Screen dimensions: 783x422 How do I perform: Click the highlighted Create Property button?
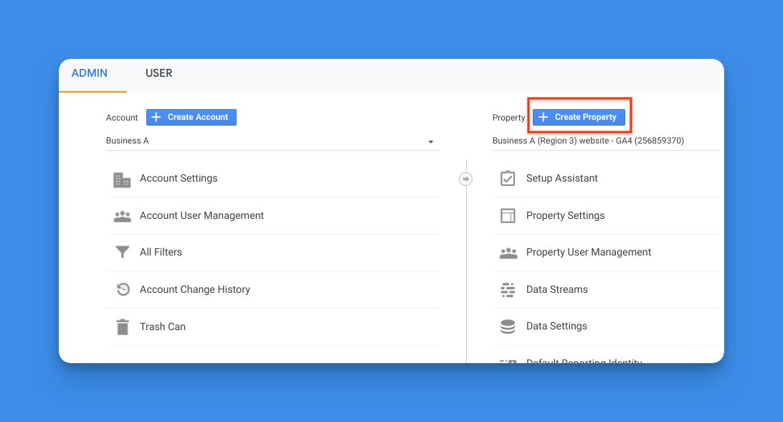(x=579, y=117)
